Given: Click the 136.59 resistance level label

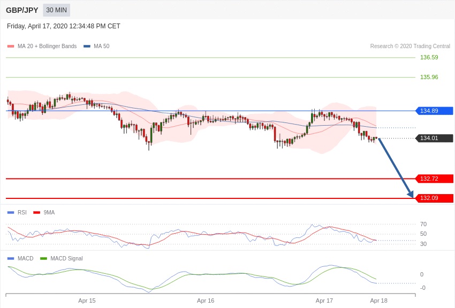Looking at the screenshot, I should (x=429, y=57).
